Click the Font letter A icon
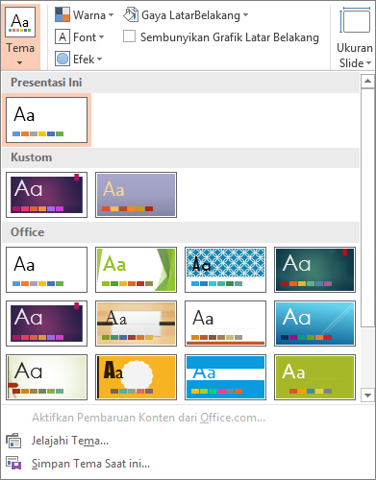The image size is (376, 480). point(63,36)
